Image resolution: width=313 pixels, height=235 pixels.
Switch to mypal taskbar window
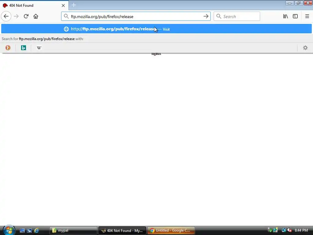coord(73,230)
